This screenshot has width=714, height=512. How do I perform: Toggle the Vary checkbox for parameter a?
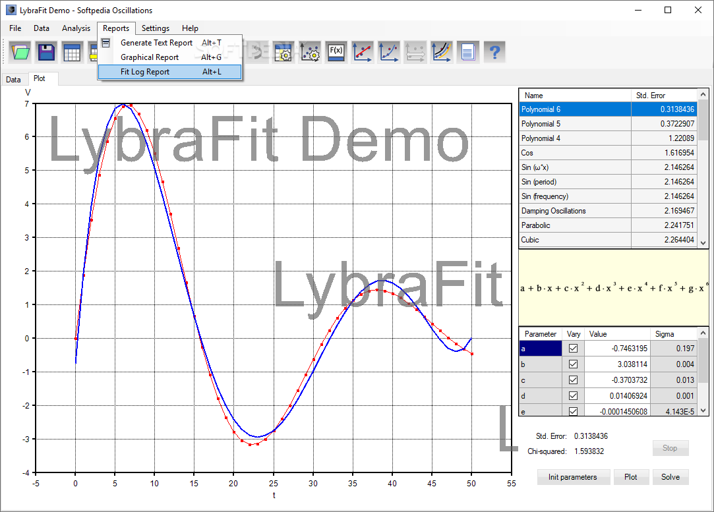click(x=574, y=348)
